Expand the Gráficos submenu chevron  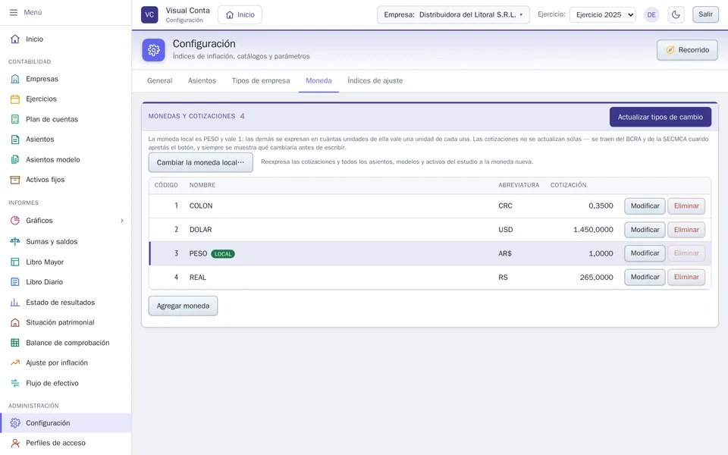[x=122, y=221]
